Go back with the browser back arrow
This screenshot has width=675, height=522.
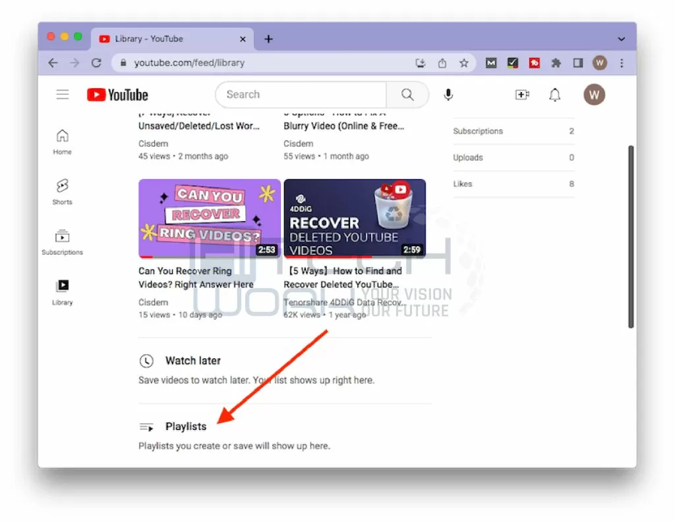coord(53,63)
